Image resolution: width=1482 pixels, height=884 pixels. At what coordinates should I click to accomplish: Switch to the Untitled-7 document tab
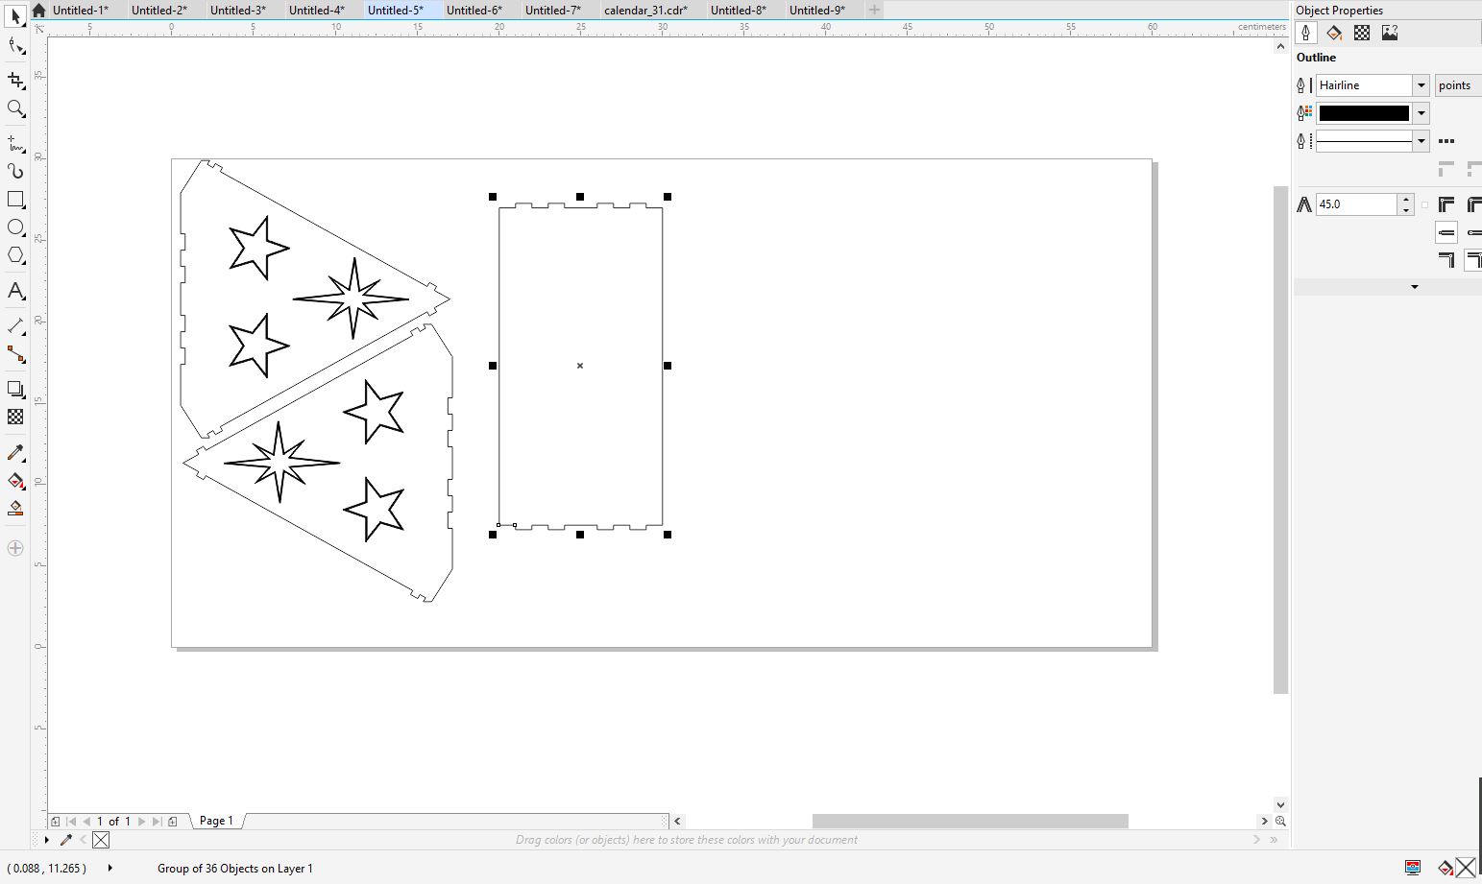(x=554, y=10)
